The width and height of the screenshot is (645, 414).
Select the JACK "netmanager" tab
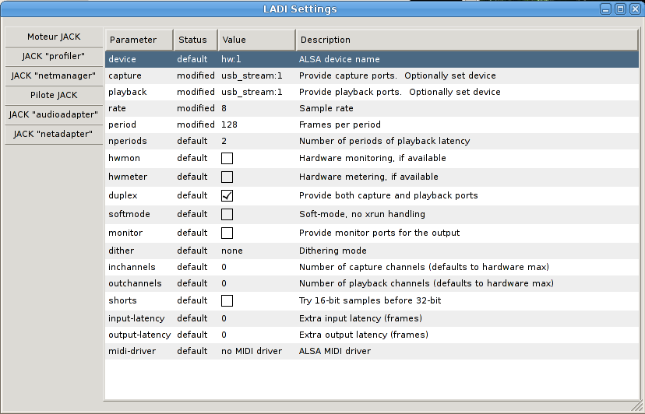click(x=54, y=75)
